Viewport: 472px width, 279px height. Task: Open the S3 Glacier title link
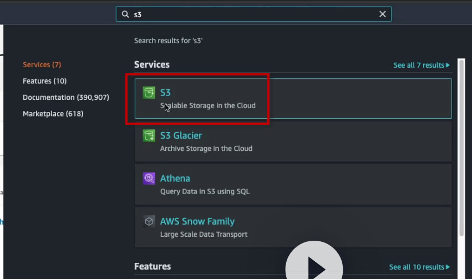pyautogui.click(x=181, y=135)
